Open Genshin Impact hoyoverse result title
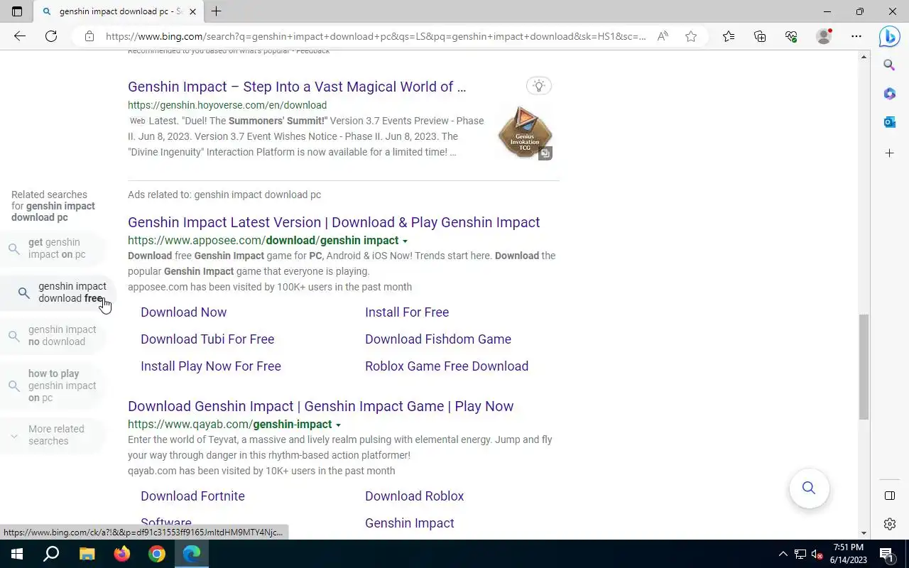 (x=297, y=87)
